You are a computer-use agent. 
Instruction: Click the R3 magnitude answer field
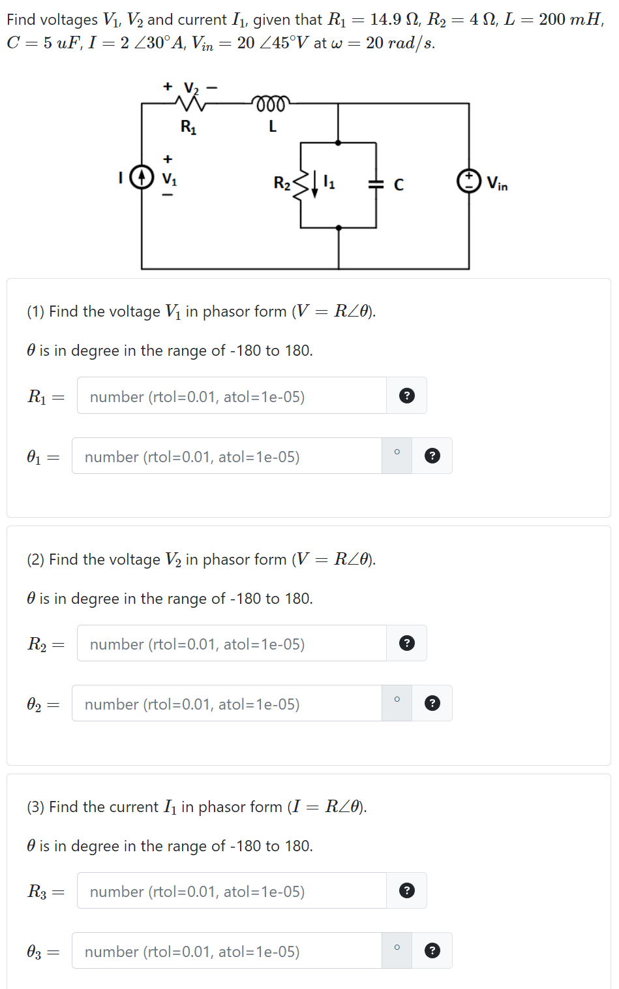click(x=232, y=890)
